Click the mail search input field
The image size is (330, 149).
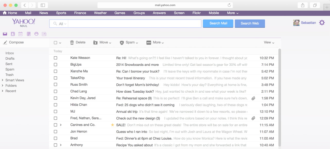tap(134, 24)
